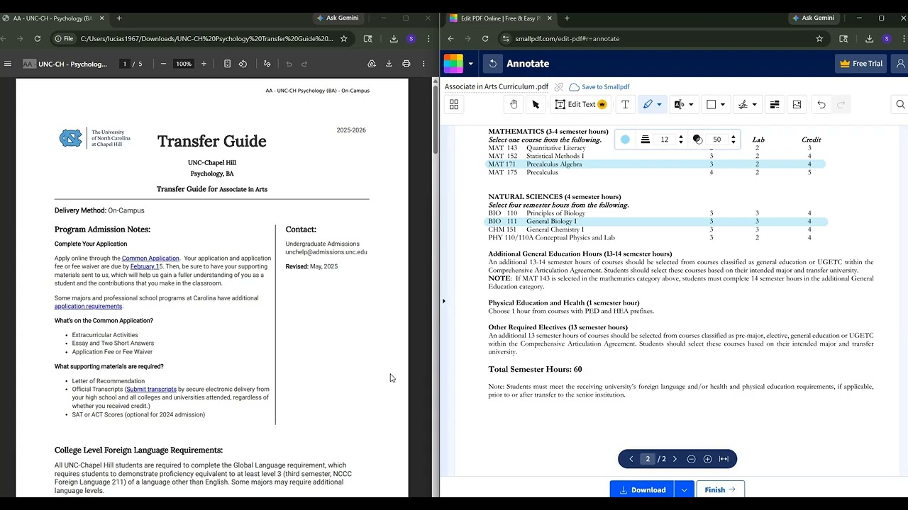This screenshot has height=510, width=908.
Task: Select the Draw tool in left PDF viewer
Action: pos(267,64)
